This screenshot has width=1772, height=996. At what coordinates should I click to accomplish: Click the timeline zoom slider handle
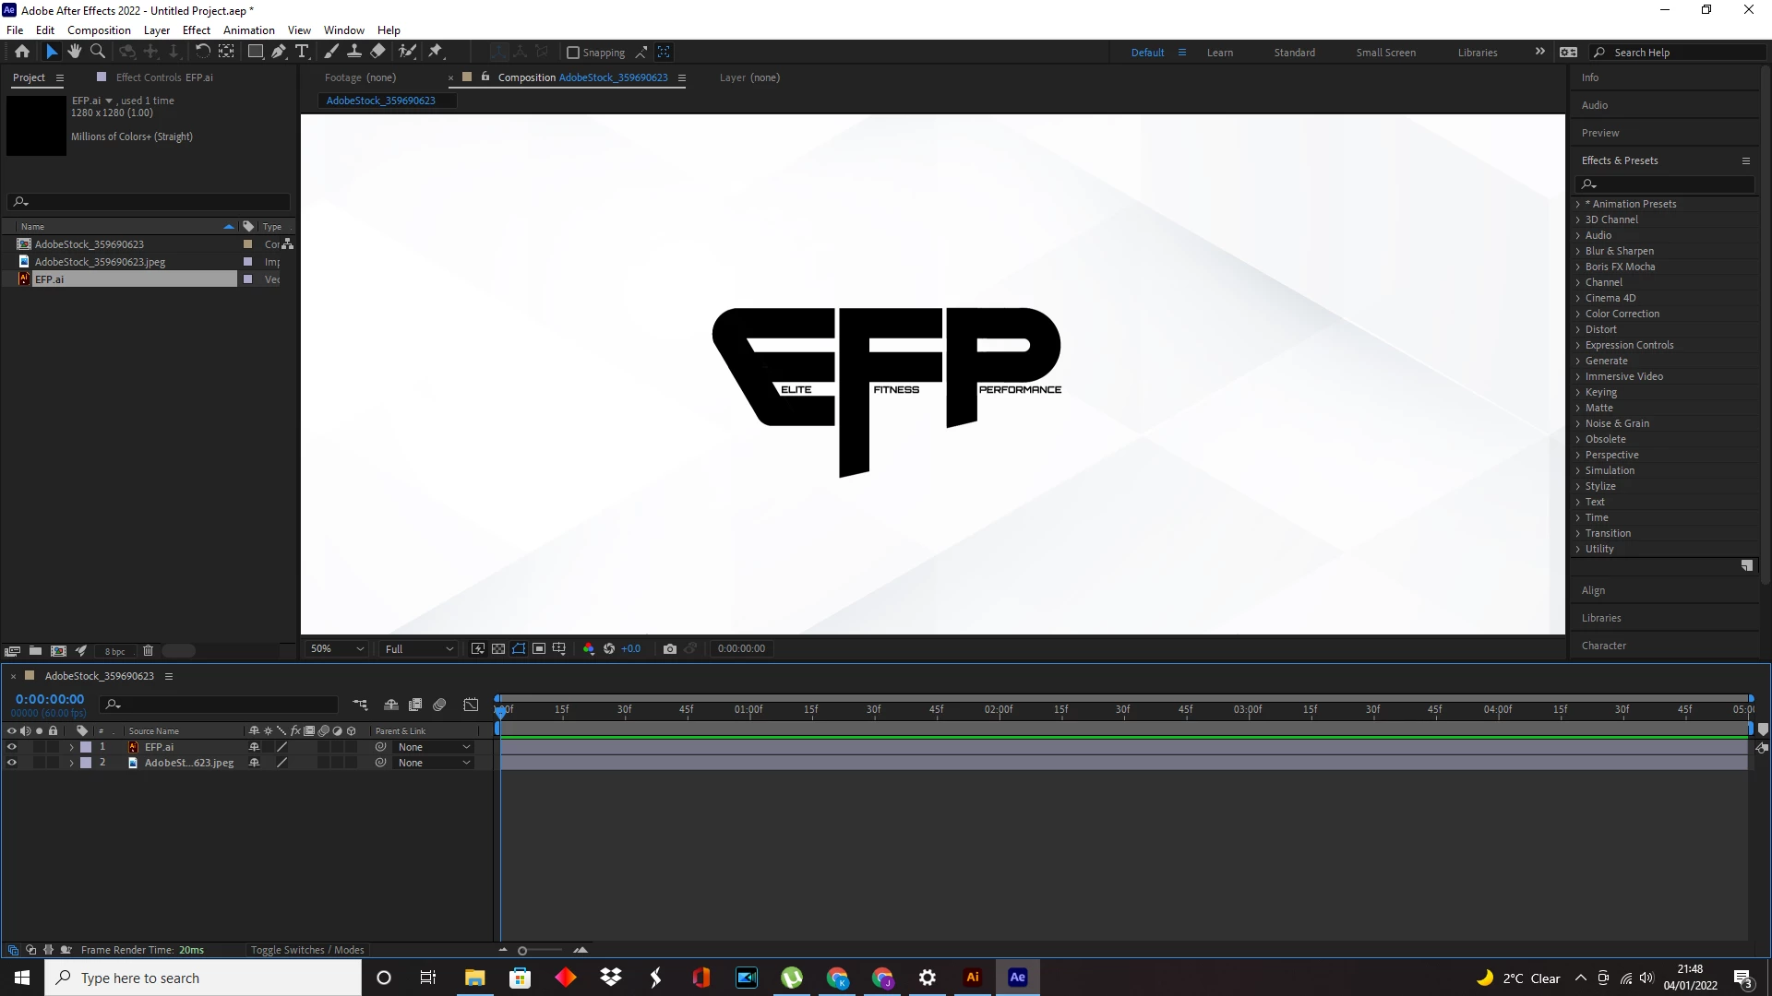pyautogui.click(x=522, y=951)
